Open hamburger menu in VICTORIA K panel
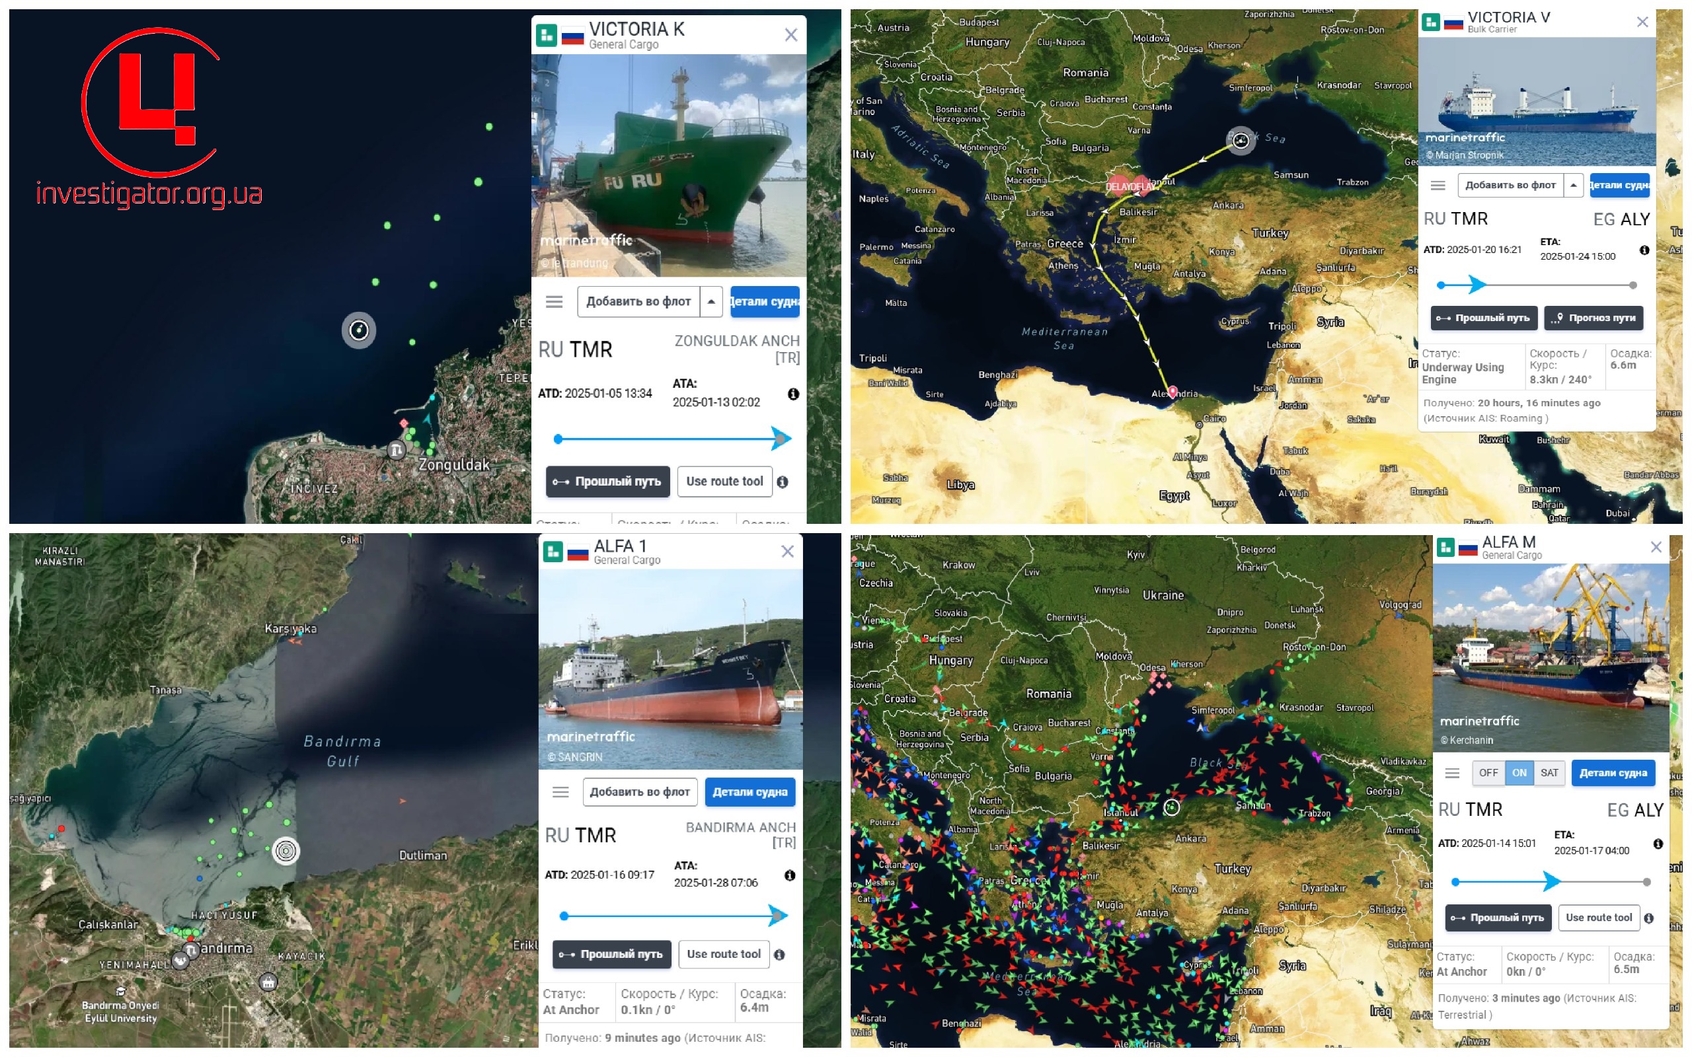 [554, 301]
